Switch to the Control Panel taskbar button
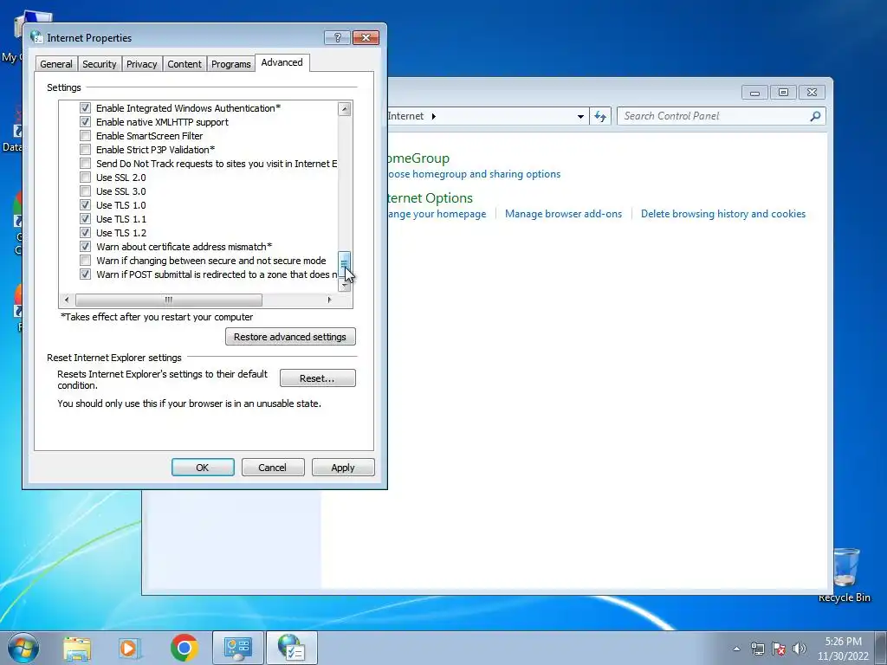This screenshot has width=887, height=665. 237,648
